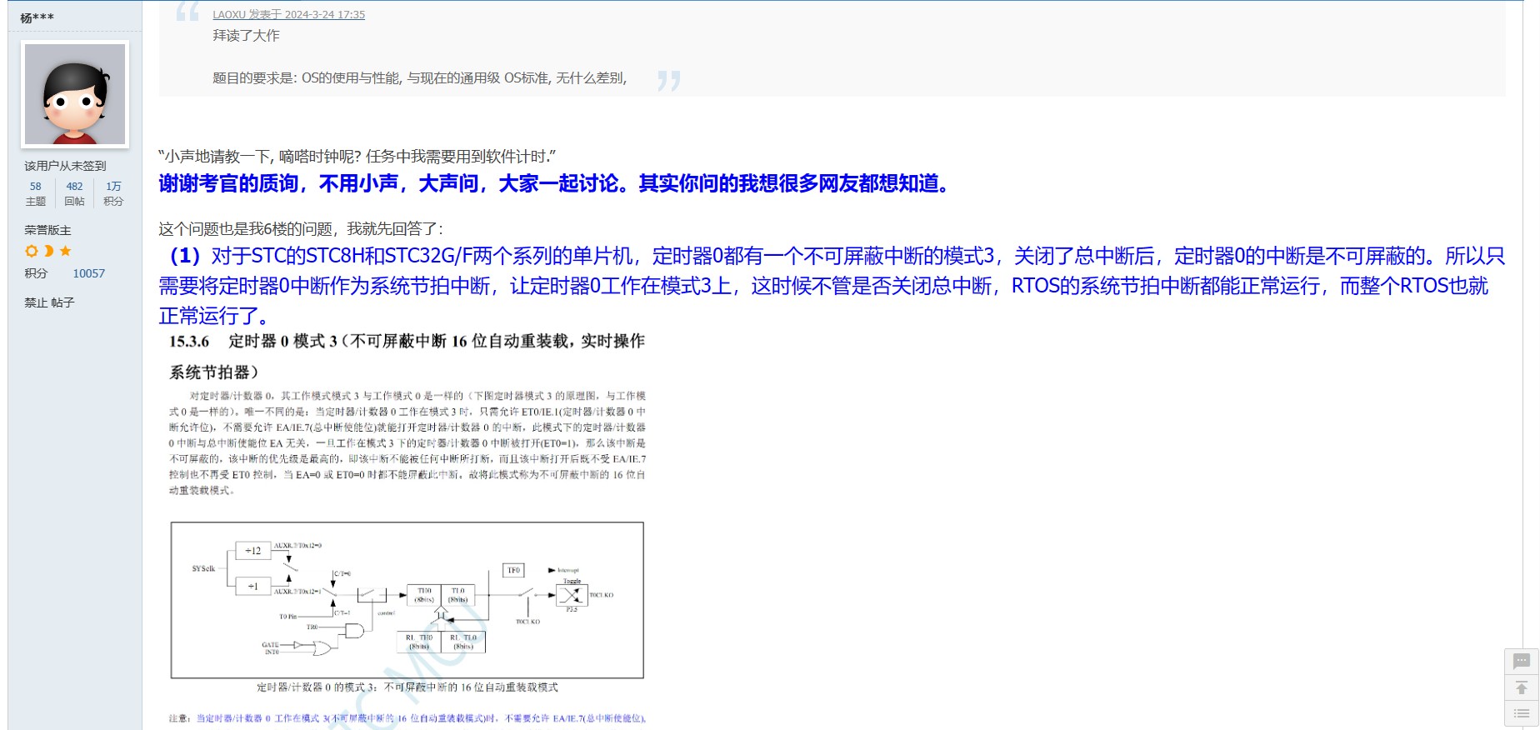The image size is (1540, 730).
Task: Open profile of user 杨***
Action: (x=37, y=17)
